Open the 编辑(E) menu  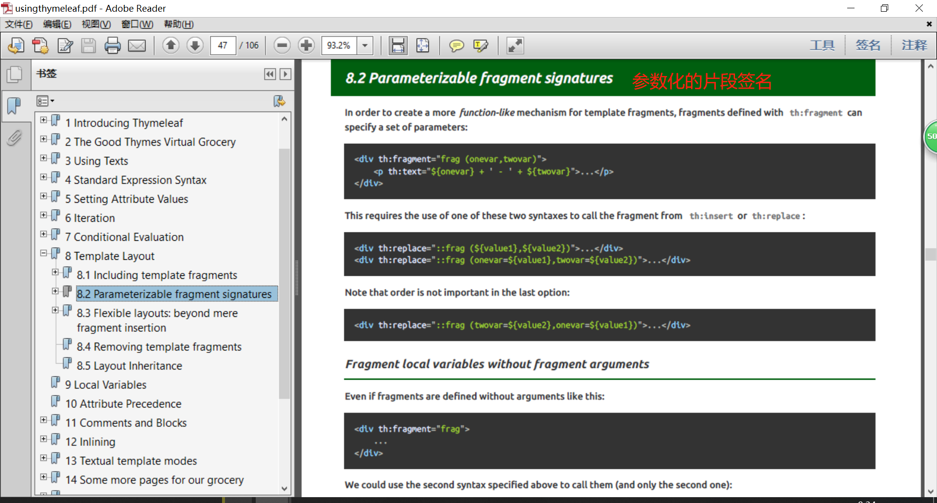pyautogui.click(x=57, y=24)
